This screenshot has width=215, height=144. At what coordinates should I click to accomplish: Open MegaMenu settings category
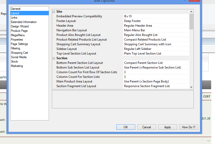(18, 35)
